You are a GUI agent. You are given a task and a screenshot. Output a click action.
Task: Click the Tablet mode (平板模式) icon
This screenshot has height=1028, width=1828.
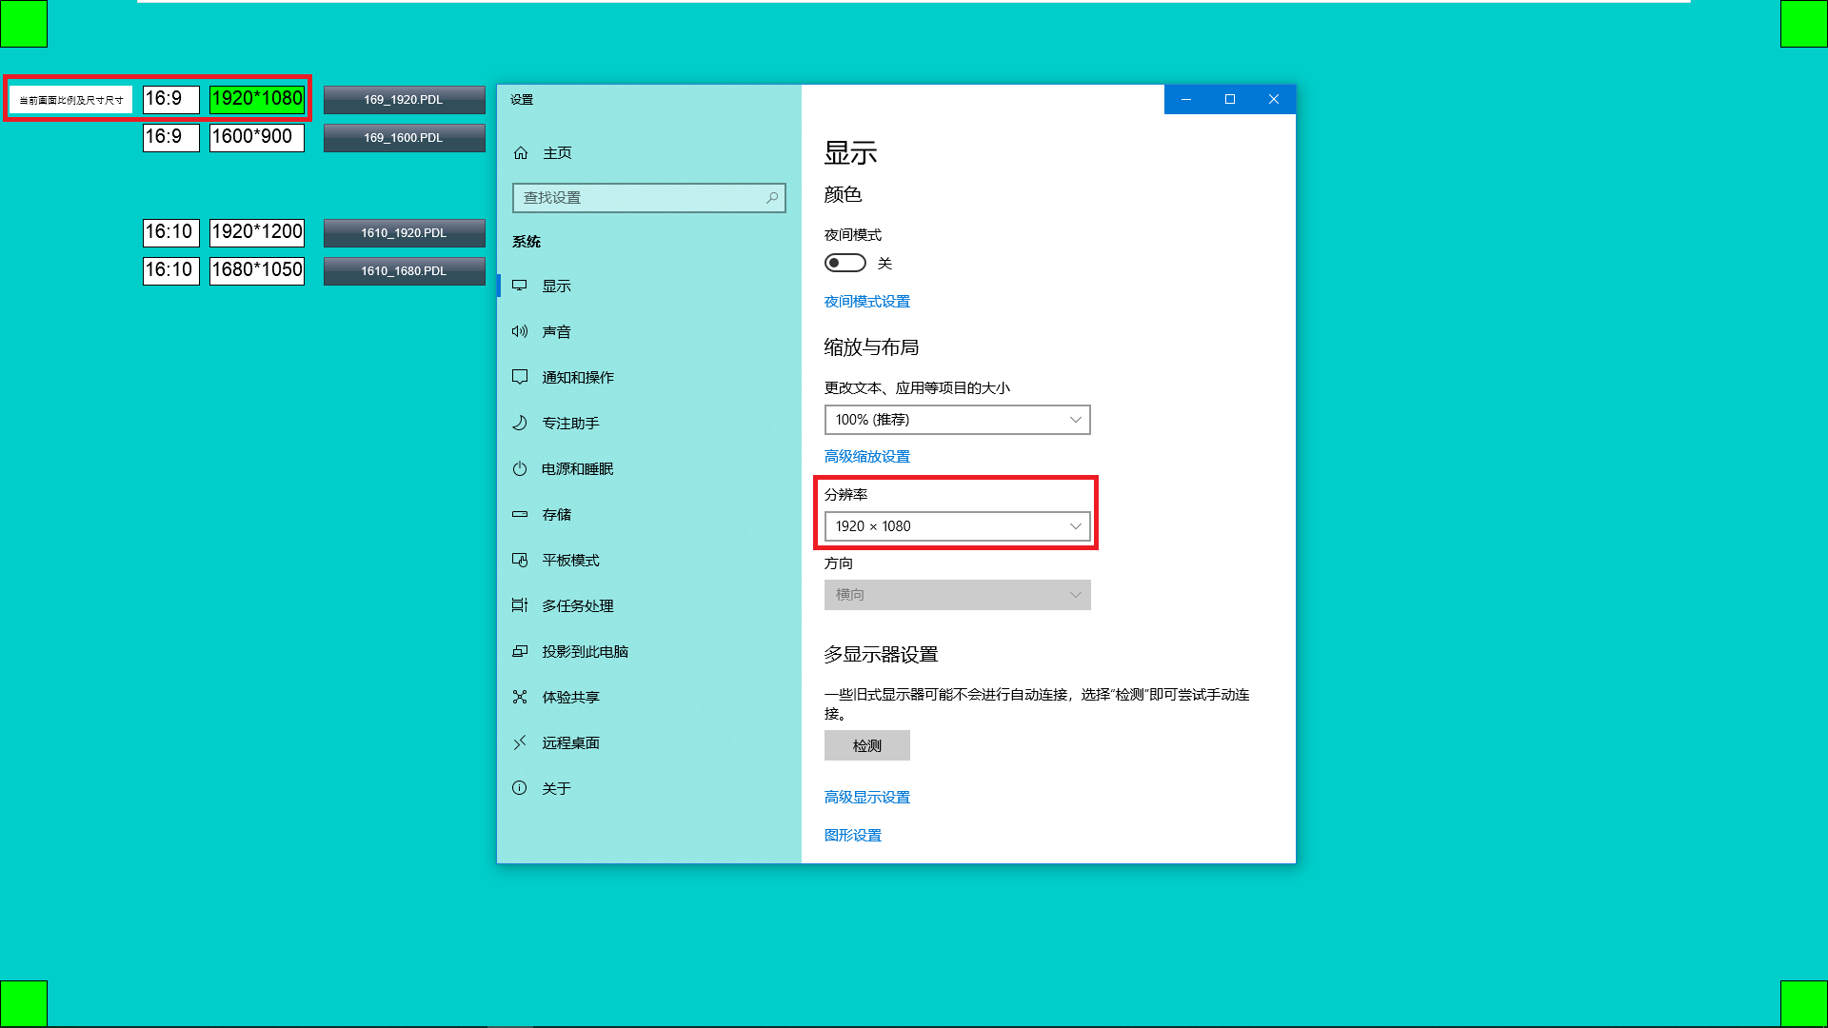pyautogui.click(x=520, y=560)
